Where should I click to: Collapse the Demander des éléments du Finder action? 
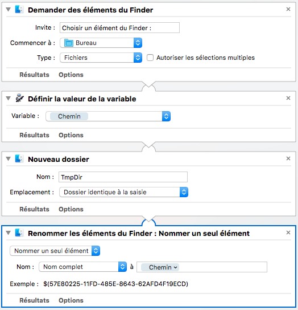[x=9, y=9]
